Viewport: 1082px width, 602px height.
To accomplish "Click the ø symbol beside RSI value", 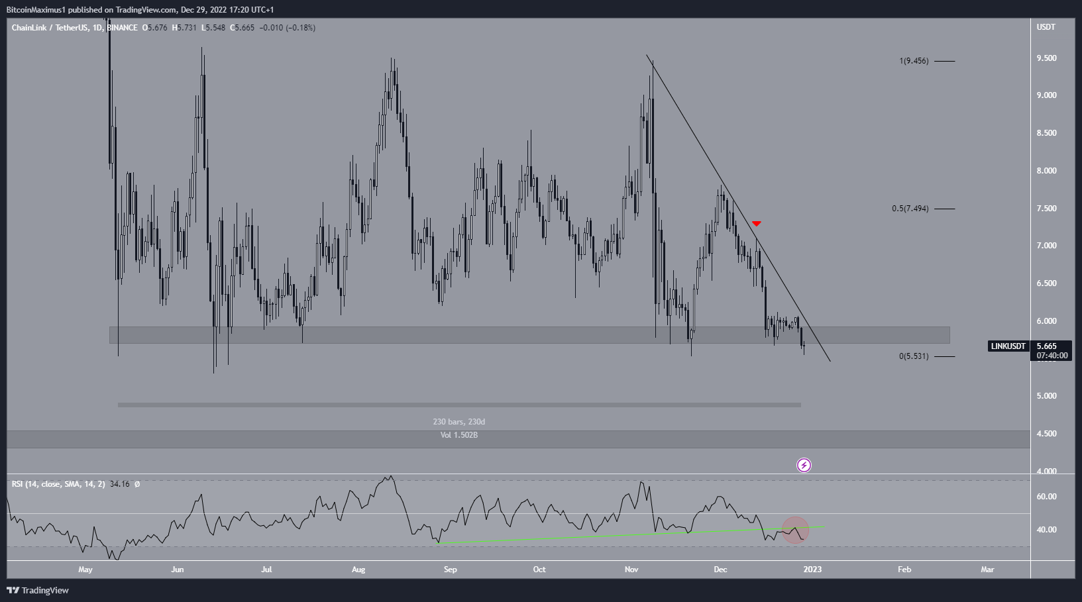I will (137, 484).
